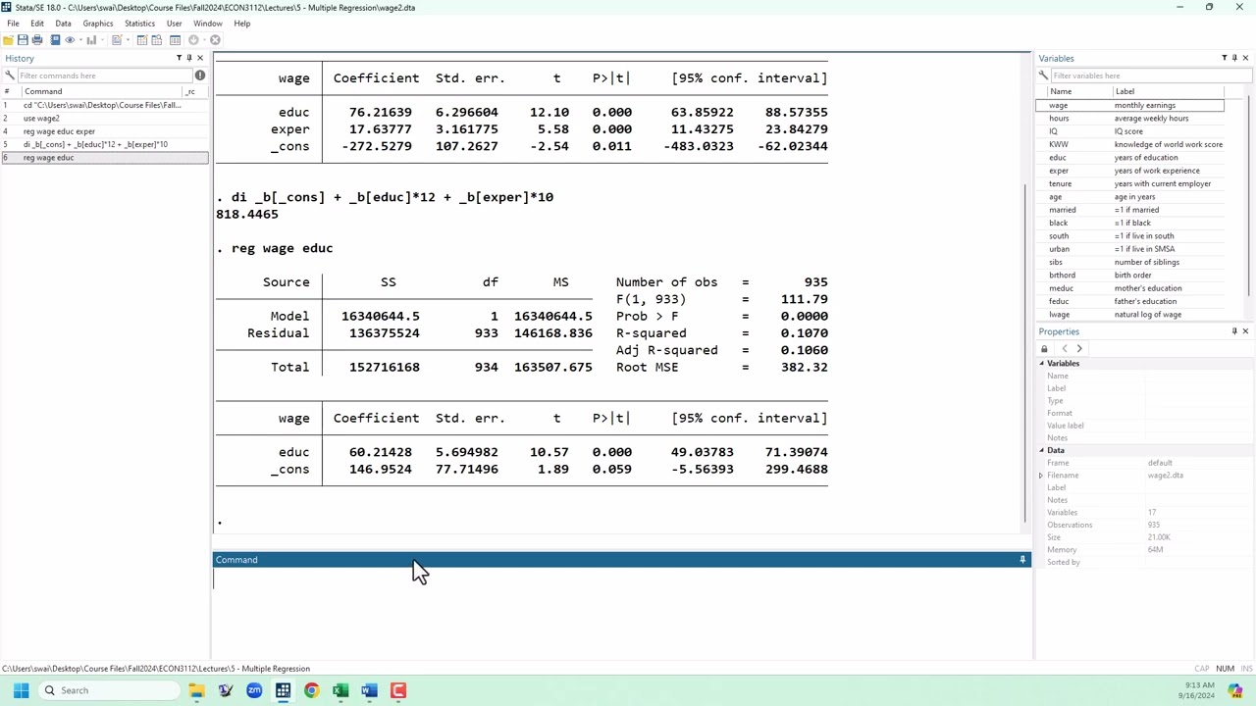The width and height of the screenshot is (1256, 706).
Task: Open dropdown arrow next to Do-file Editor icon
Action: pyautogui.click(x=128, y=40)
